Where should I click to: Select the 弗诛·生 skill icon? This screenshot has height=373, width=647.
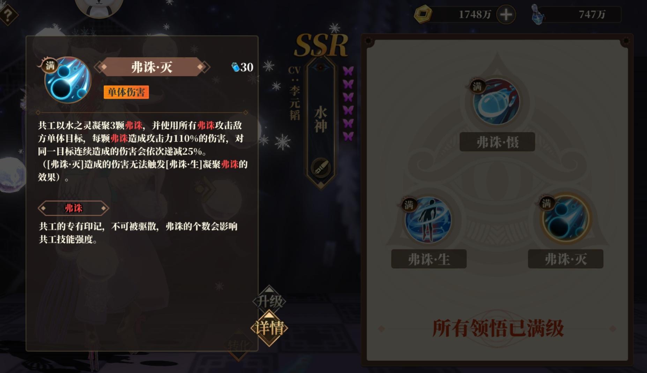pyautogui.click(x=428, y=220)
